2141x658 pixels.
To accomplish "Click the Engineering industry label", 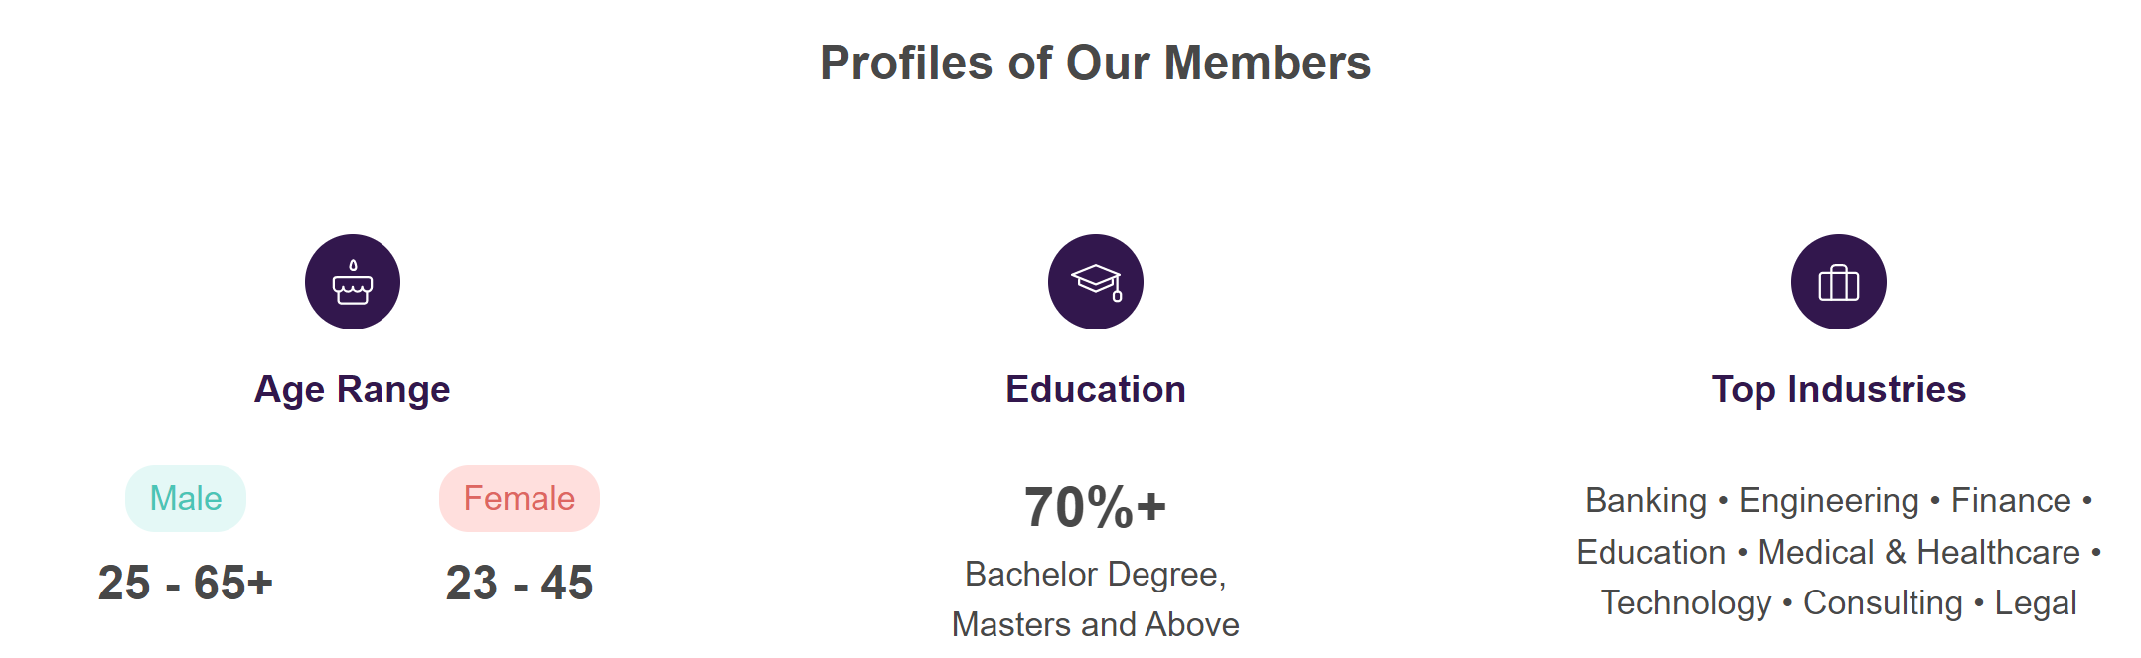I will point(1829,501).
